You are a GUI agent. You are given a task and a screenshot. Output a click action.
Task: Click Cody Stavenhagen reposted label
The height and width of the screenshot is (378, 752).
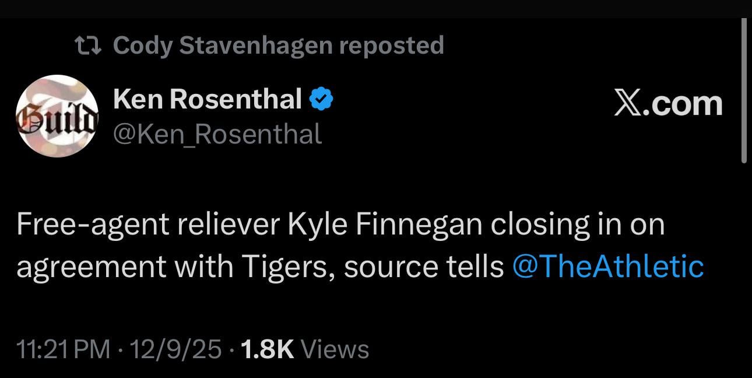tap(277, 44)
